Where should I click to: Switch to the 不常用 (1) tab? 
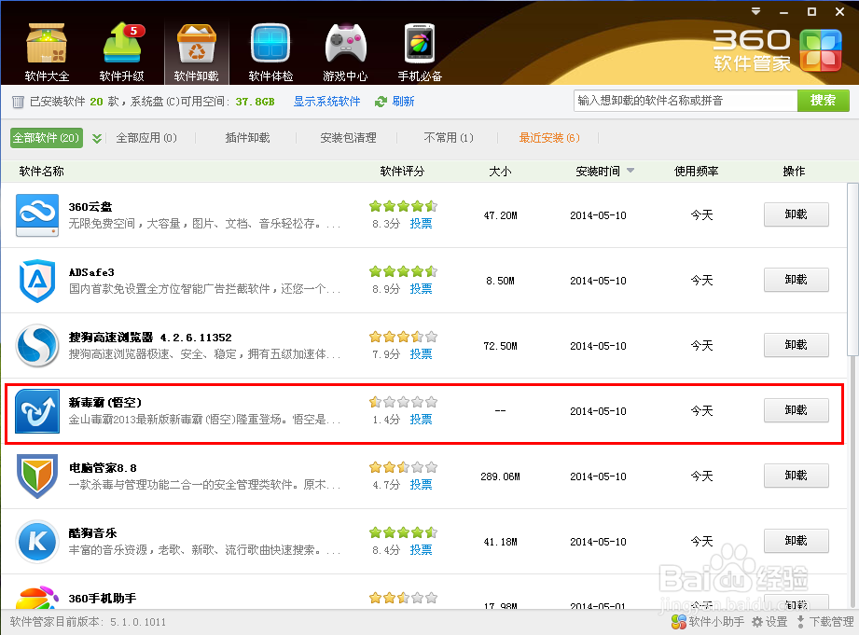click(449, 138)
